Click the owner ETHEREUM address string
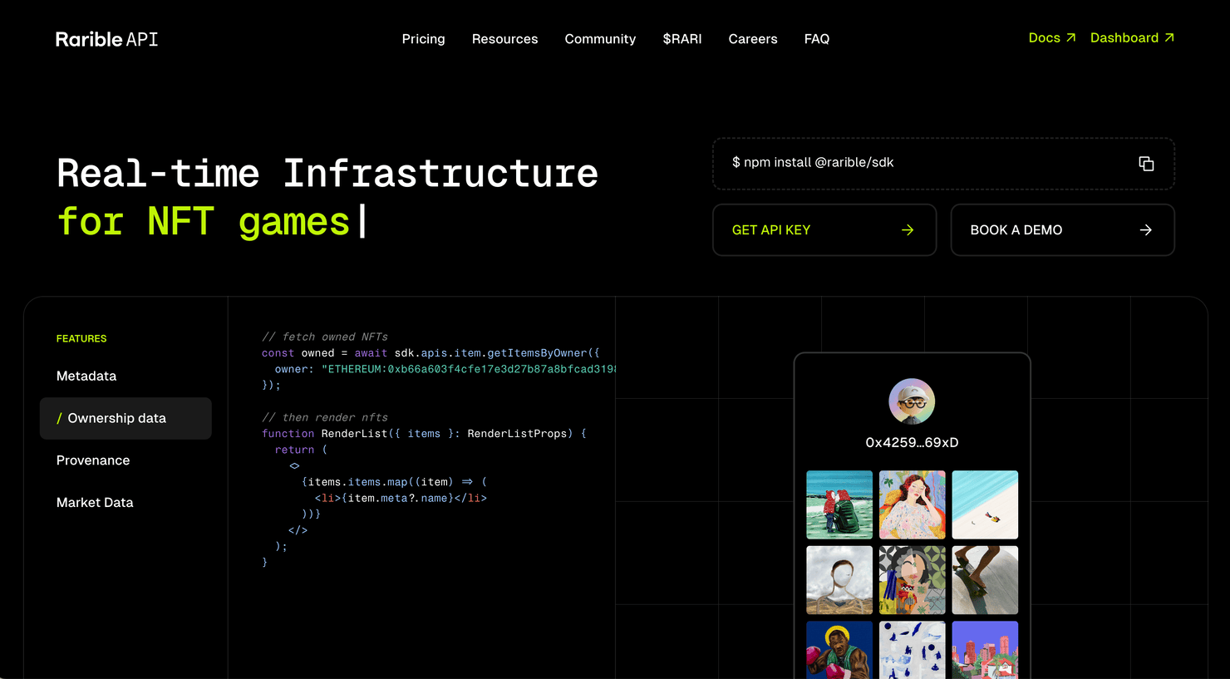 point(469,369)
